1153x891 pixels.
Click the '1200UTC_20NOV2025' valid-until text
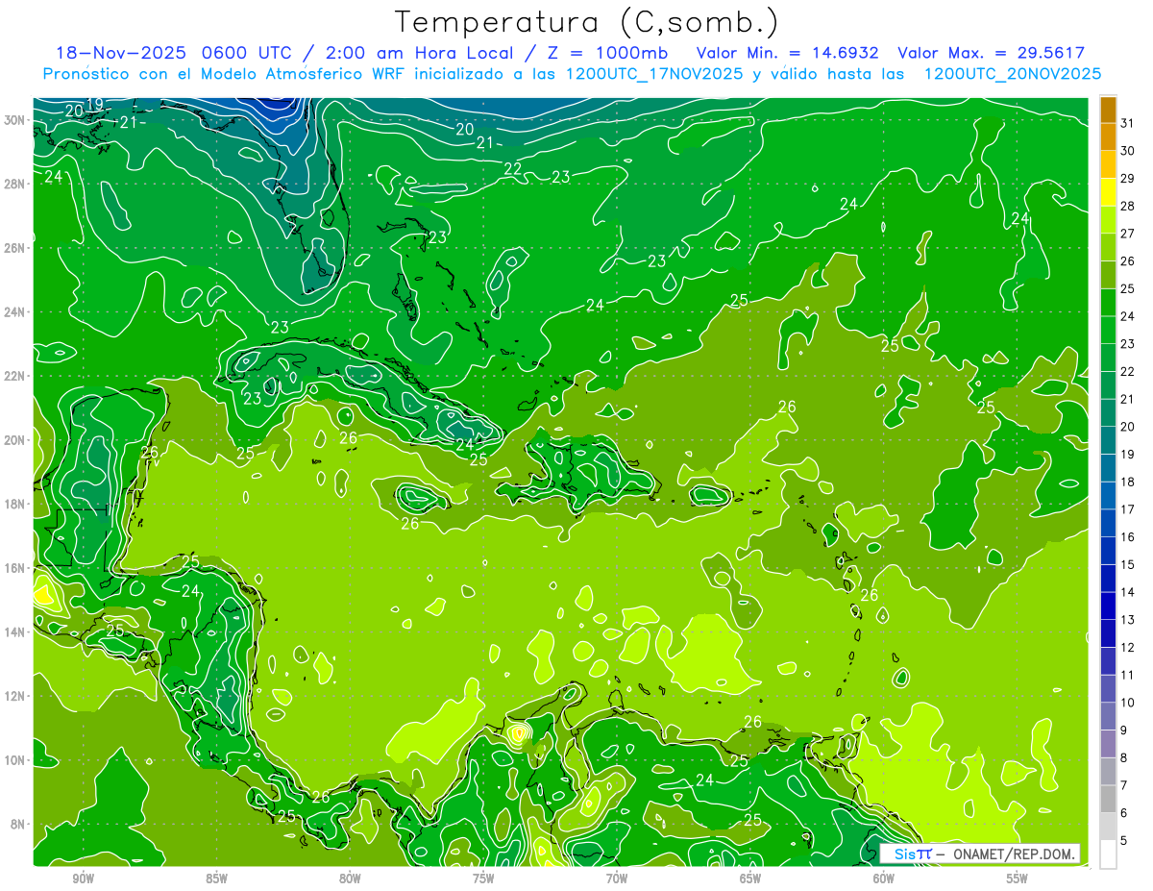[x=1012, y=74]
